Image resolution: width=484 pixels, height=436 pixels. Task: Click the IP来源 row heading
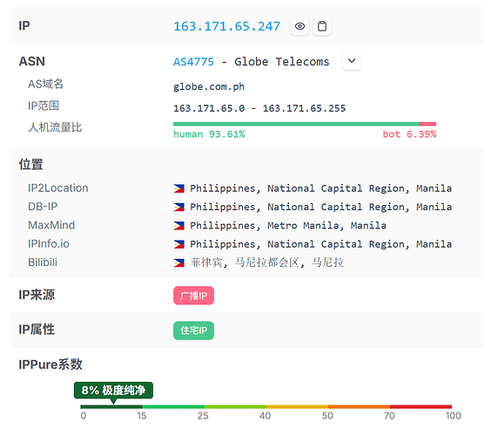click(x=37, y=295)
